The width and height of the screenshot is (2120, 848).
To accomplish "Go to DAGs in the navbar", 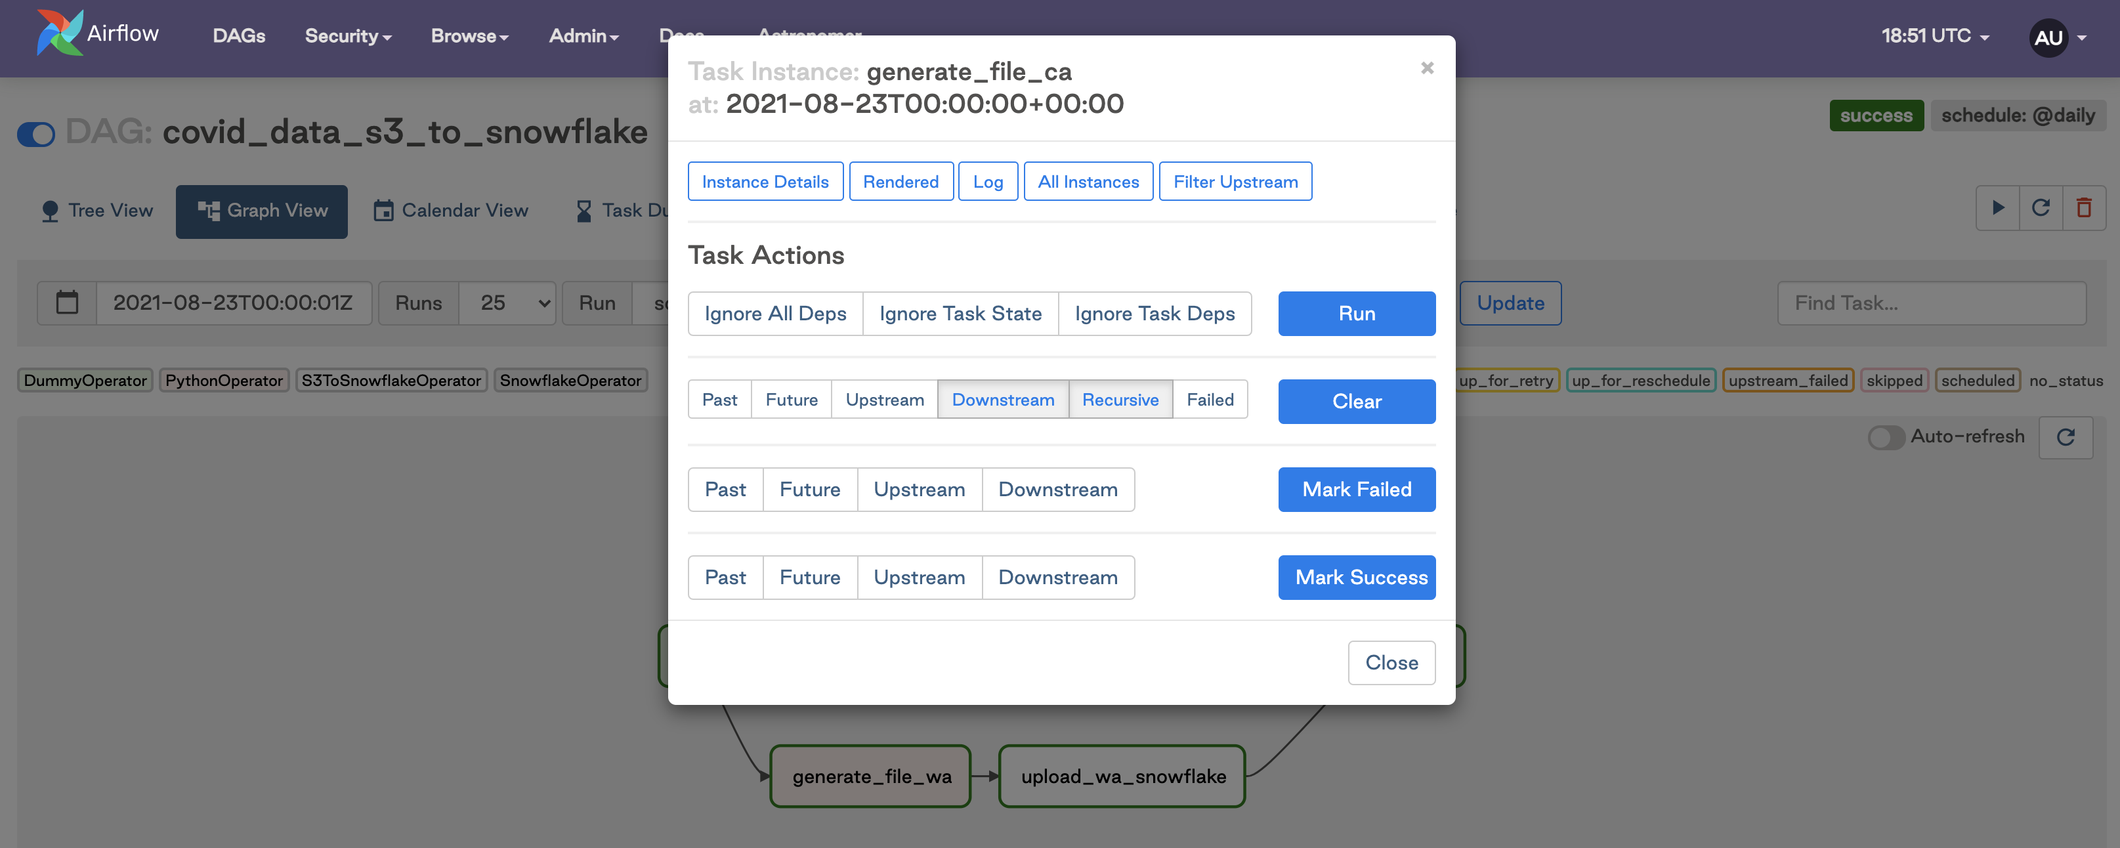I will (x=239, y=35).
